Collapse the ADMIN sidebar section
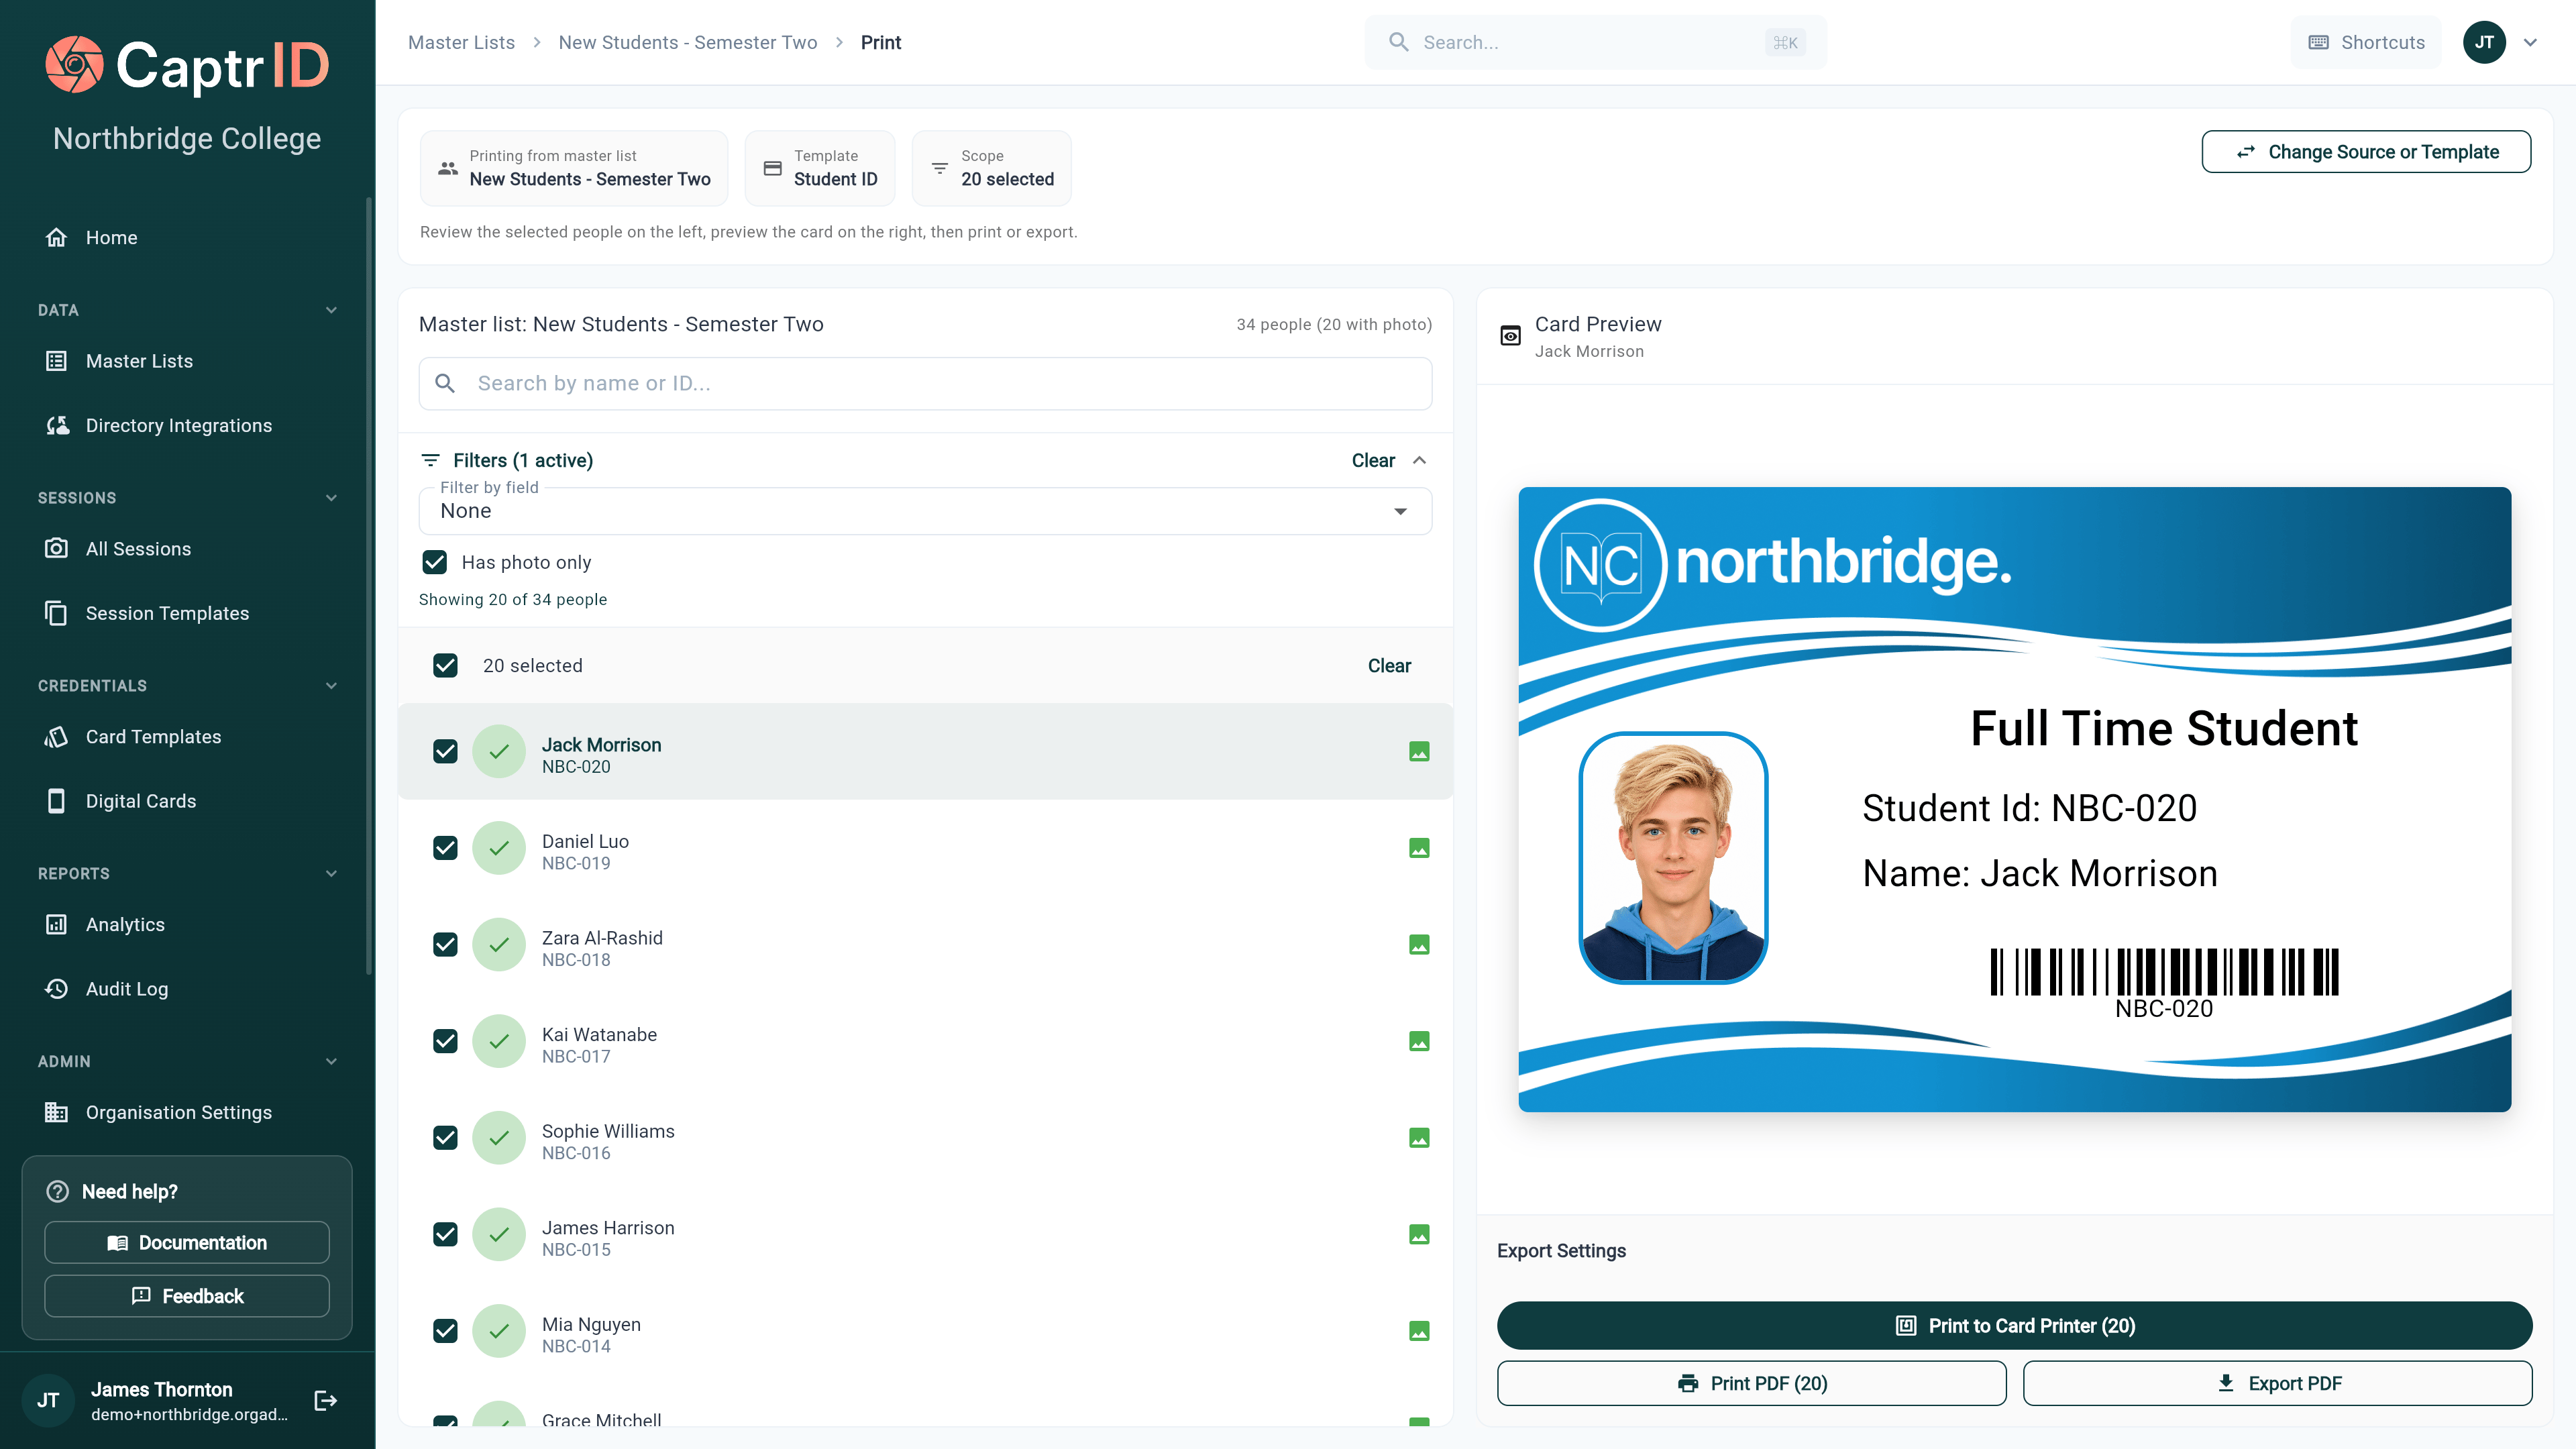This screenshot has height=1449, width=2576. [x=331, y=1062]
